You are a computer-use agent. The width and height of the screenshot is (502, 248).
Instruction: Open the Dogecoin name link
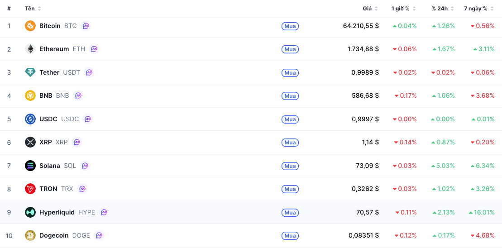coord(54,235)
